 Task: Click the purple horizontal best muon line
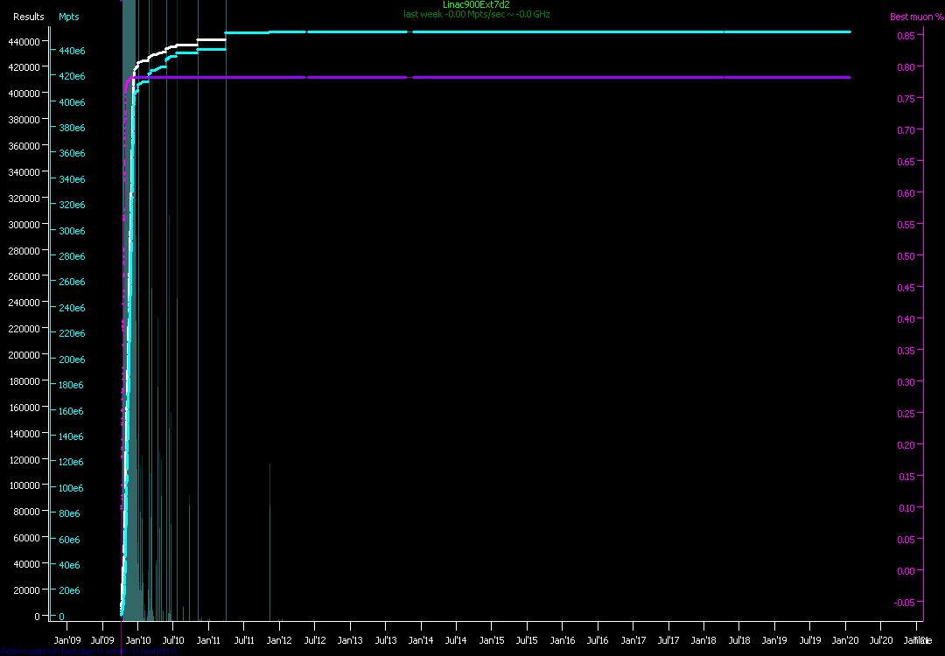coord(525,78)
